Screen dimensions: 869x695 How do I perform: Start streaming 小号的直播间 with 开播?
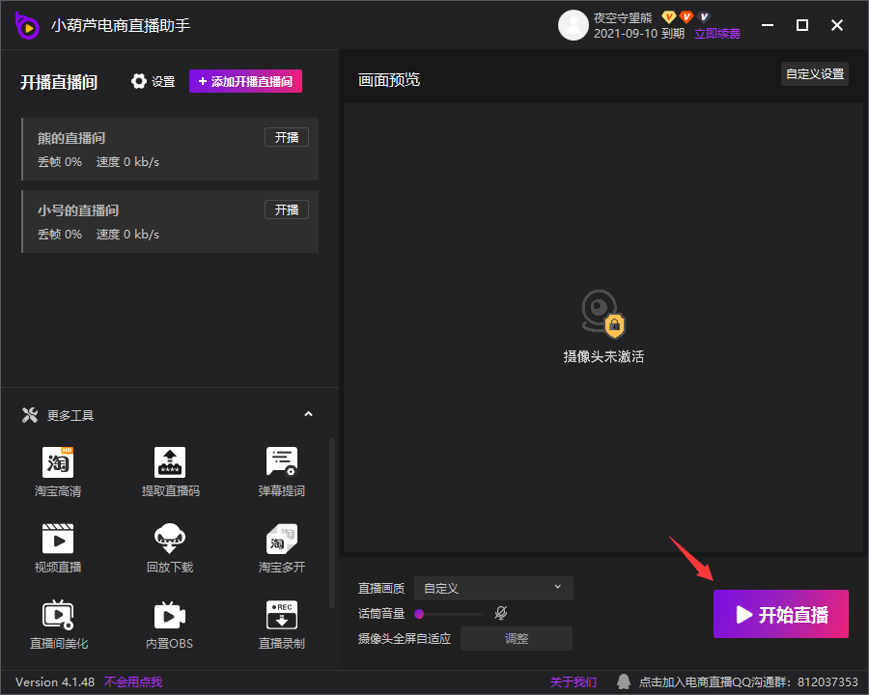(x=287, y=209)
